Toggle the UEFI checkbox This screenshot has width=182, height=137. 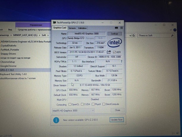coord(114,52)
